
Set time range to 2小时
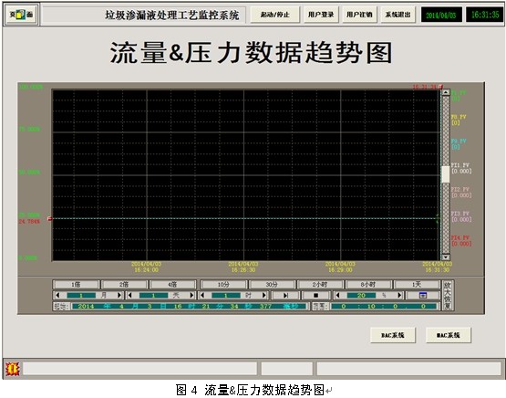(320, 285)
